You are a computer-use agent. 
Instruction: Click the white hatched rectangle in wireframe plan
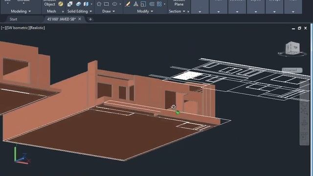pyautogui.click(x=188, y=75)
